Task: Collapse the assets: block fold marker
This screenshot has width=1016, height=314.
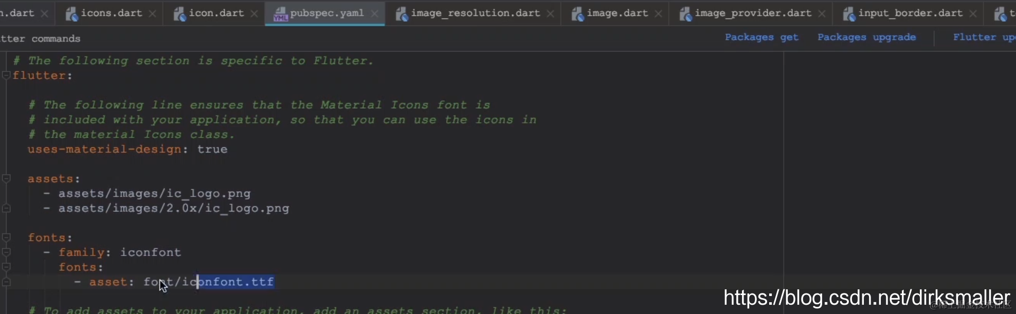Action: [x=6, y=179]
